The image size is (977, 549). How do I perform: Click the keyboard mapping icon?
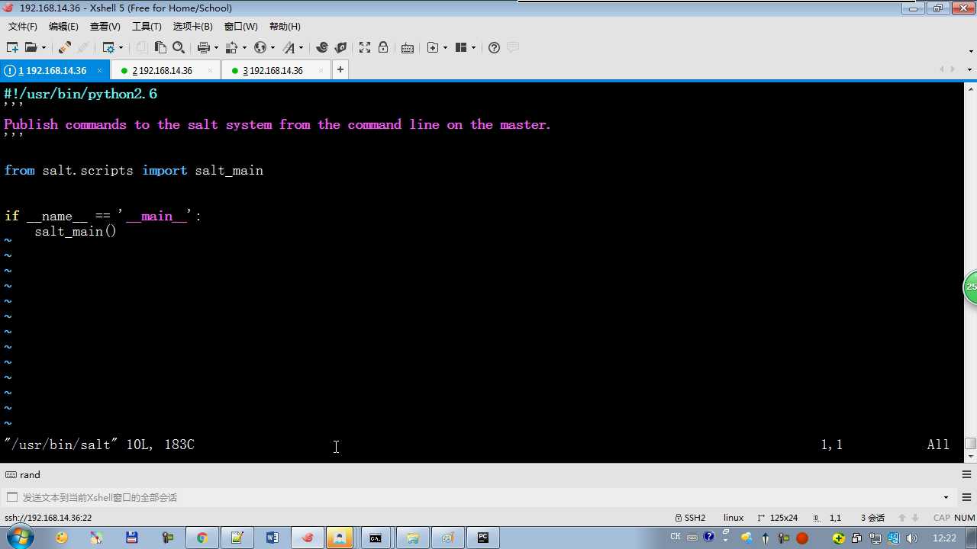(408, 47)
